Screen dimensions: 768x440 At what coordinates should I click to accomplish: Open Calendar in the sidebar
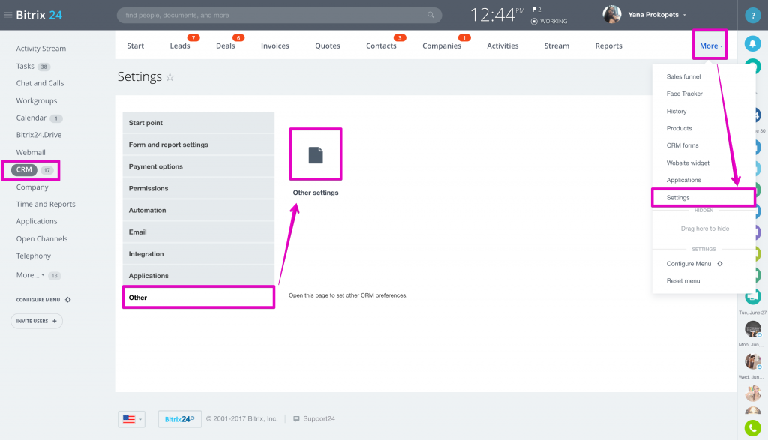(31, 118)
